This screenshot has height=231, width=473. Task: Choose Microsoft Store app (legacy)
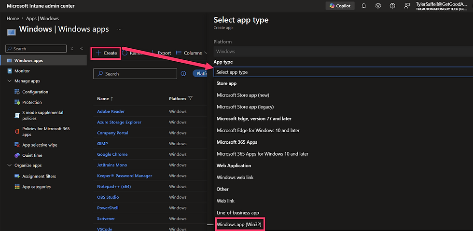point(245,107)
